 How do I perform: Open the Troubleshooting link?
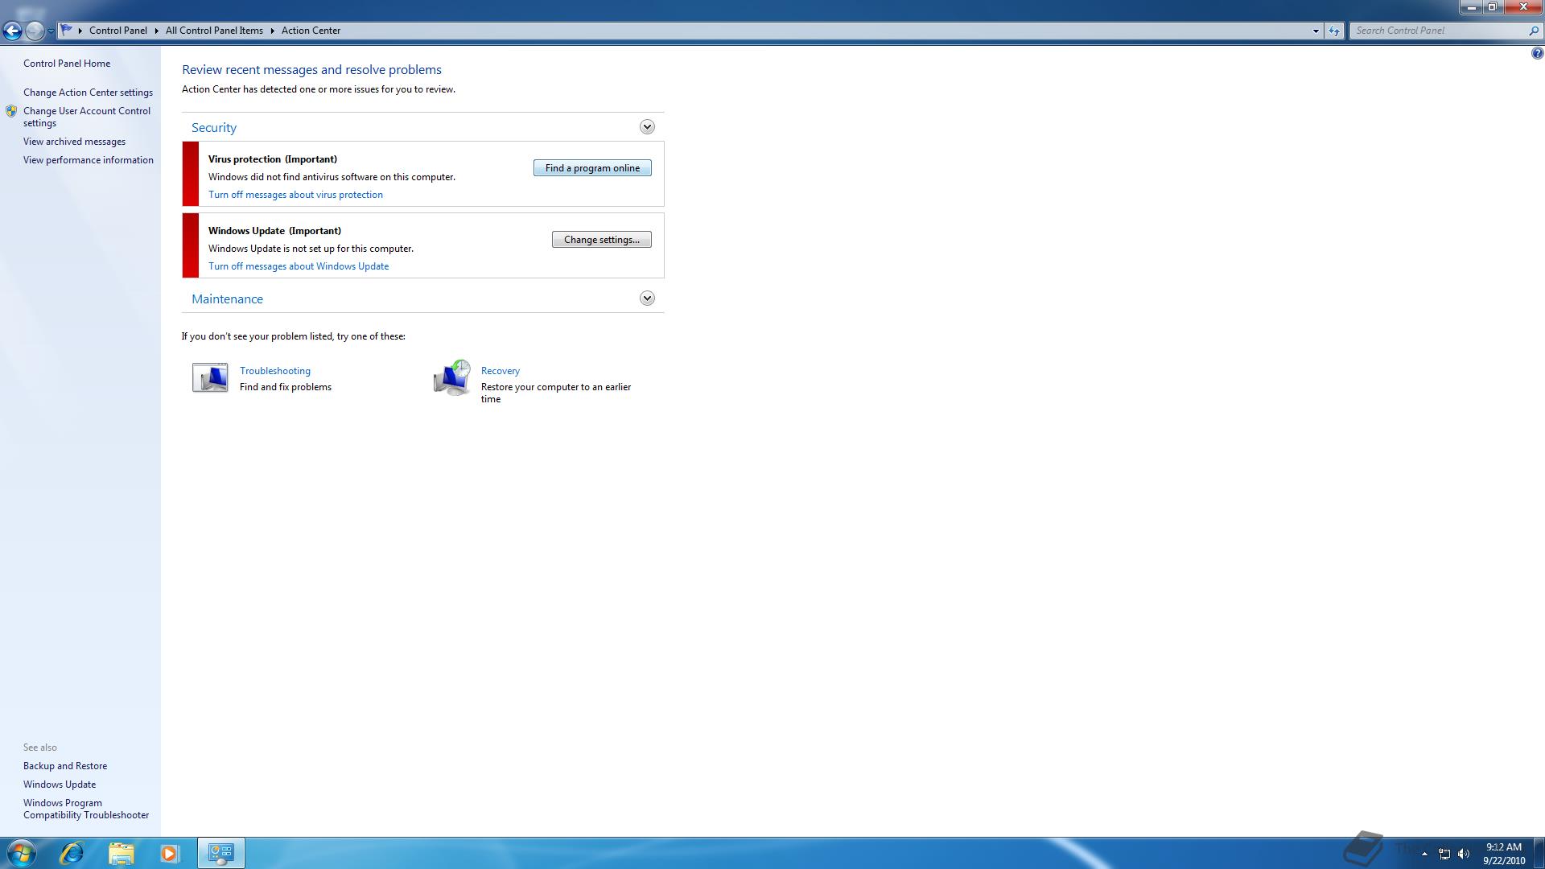275,371
